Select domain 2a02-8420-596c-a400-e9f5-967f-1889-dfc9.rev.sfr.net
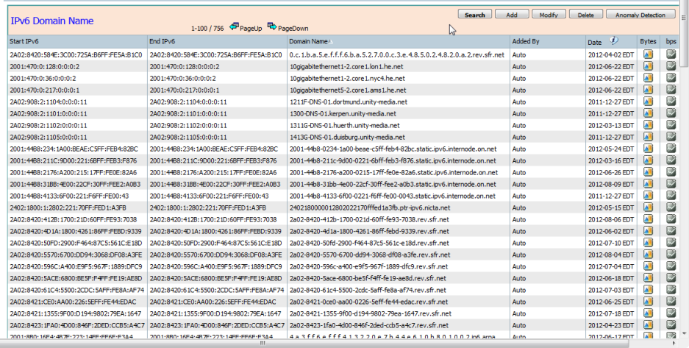 click(368, 267)
